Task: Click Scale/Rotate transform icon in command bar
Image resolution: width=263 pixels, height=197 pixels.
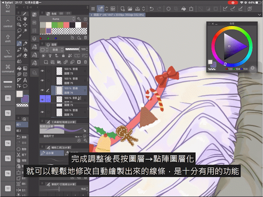Action: pyautogui.click(x=191, y=9)
